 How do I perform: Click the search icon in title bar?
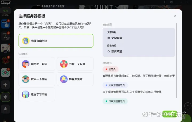(x=165, y=2)
